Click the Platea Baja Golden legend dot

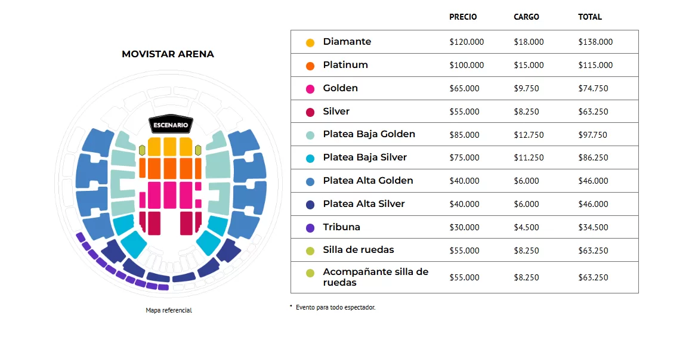[x=310, y=135]
